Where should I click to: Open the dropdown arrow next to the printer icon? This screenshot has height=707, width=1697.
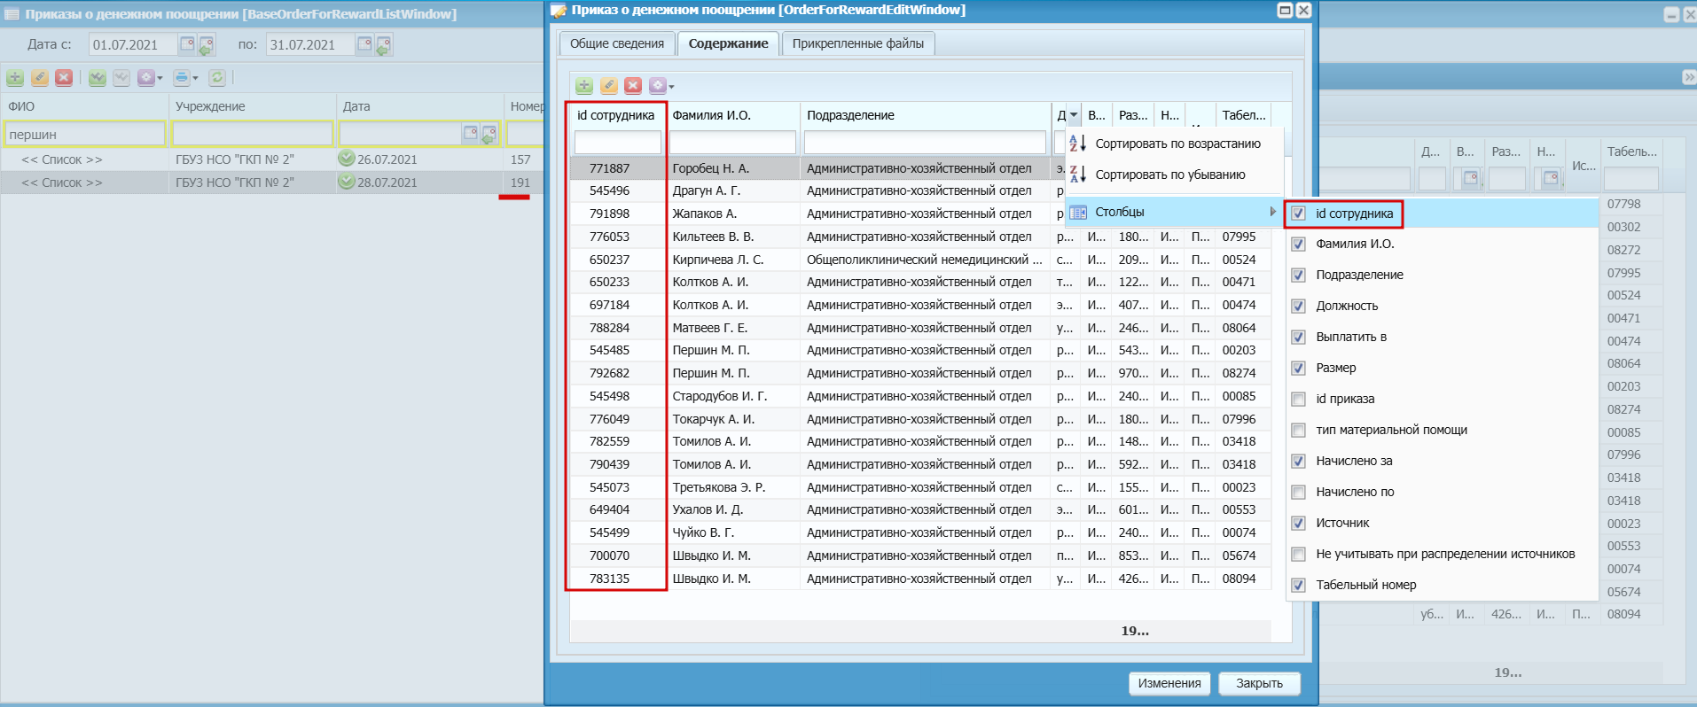pyautogui.click(x=195, y=78)
